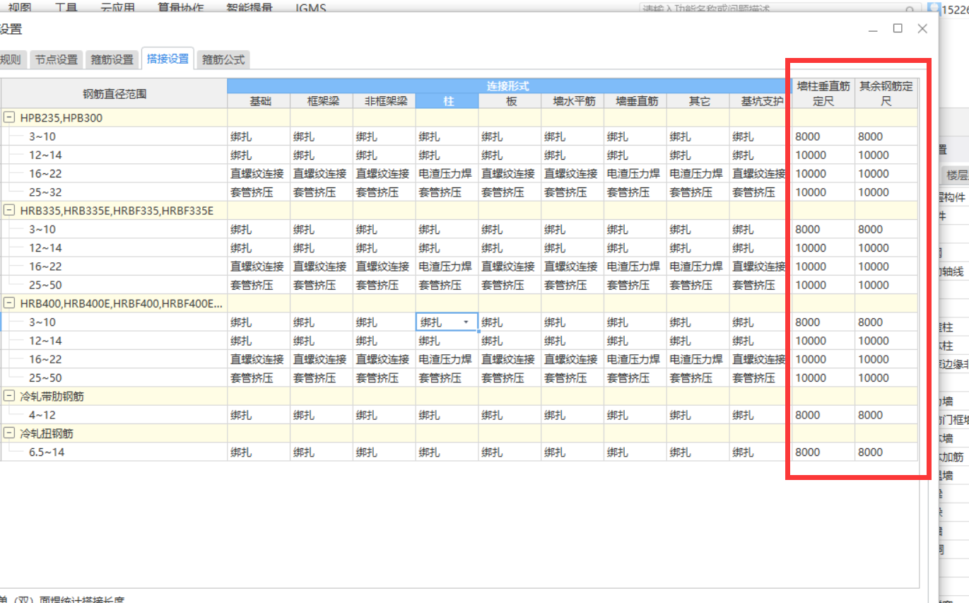Viewport: 969px width, 603px height.
Task: Click the 其余钢筋定尺 column header
Action: point(886,93)
